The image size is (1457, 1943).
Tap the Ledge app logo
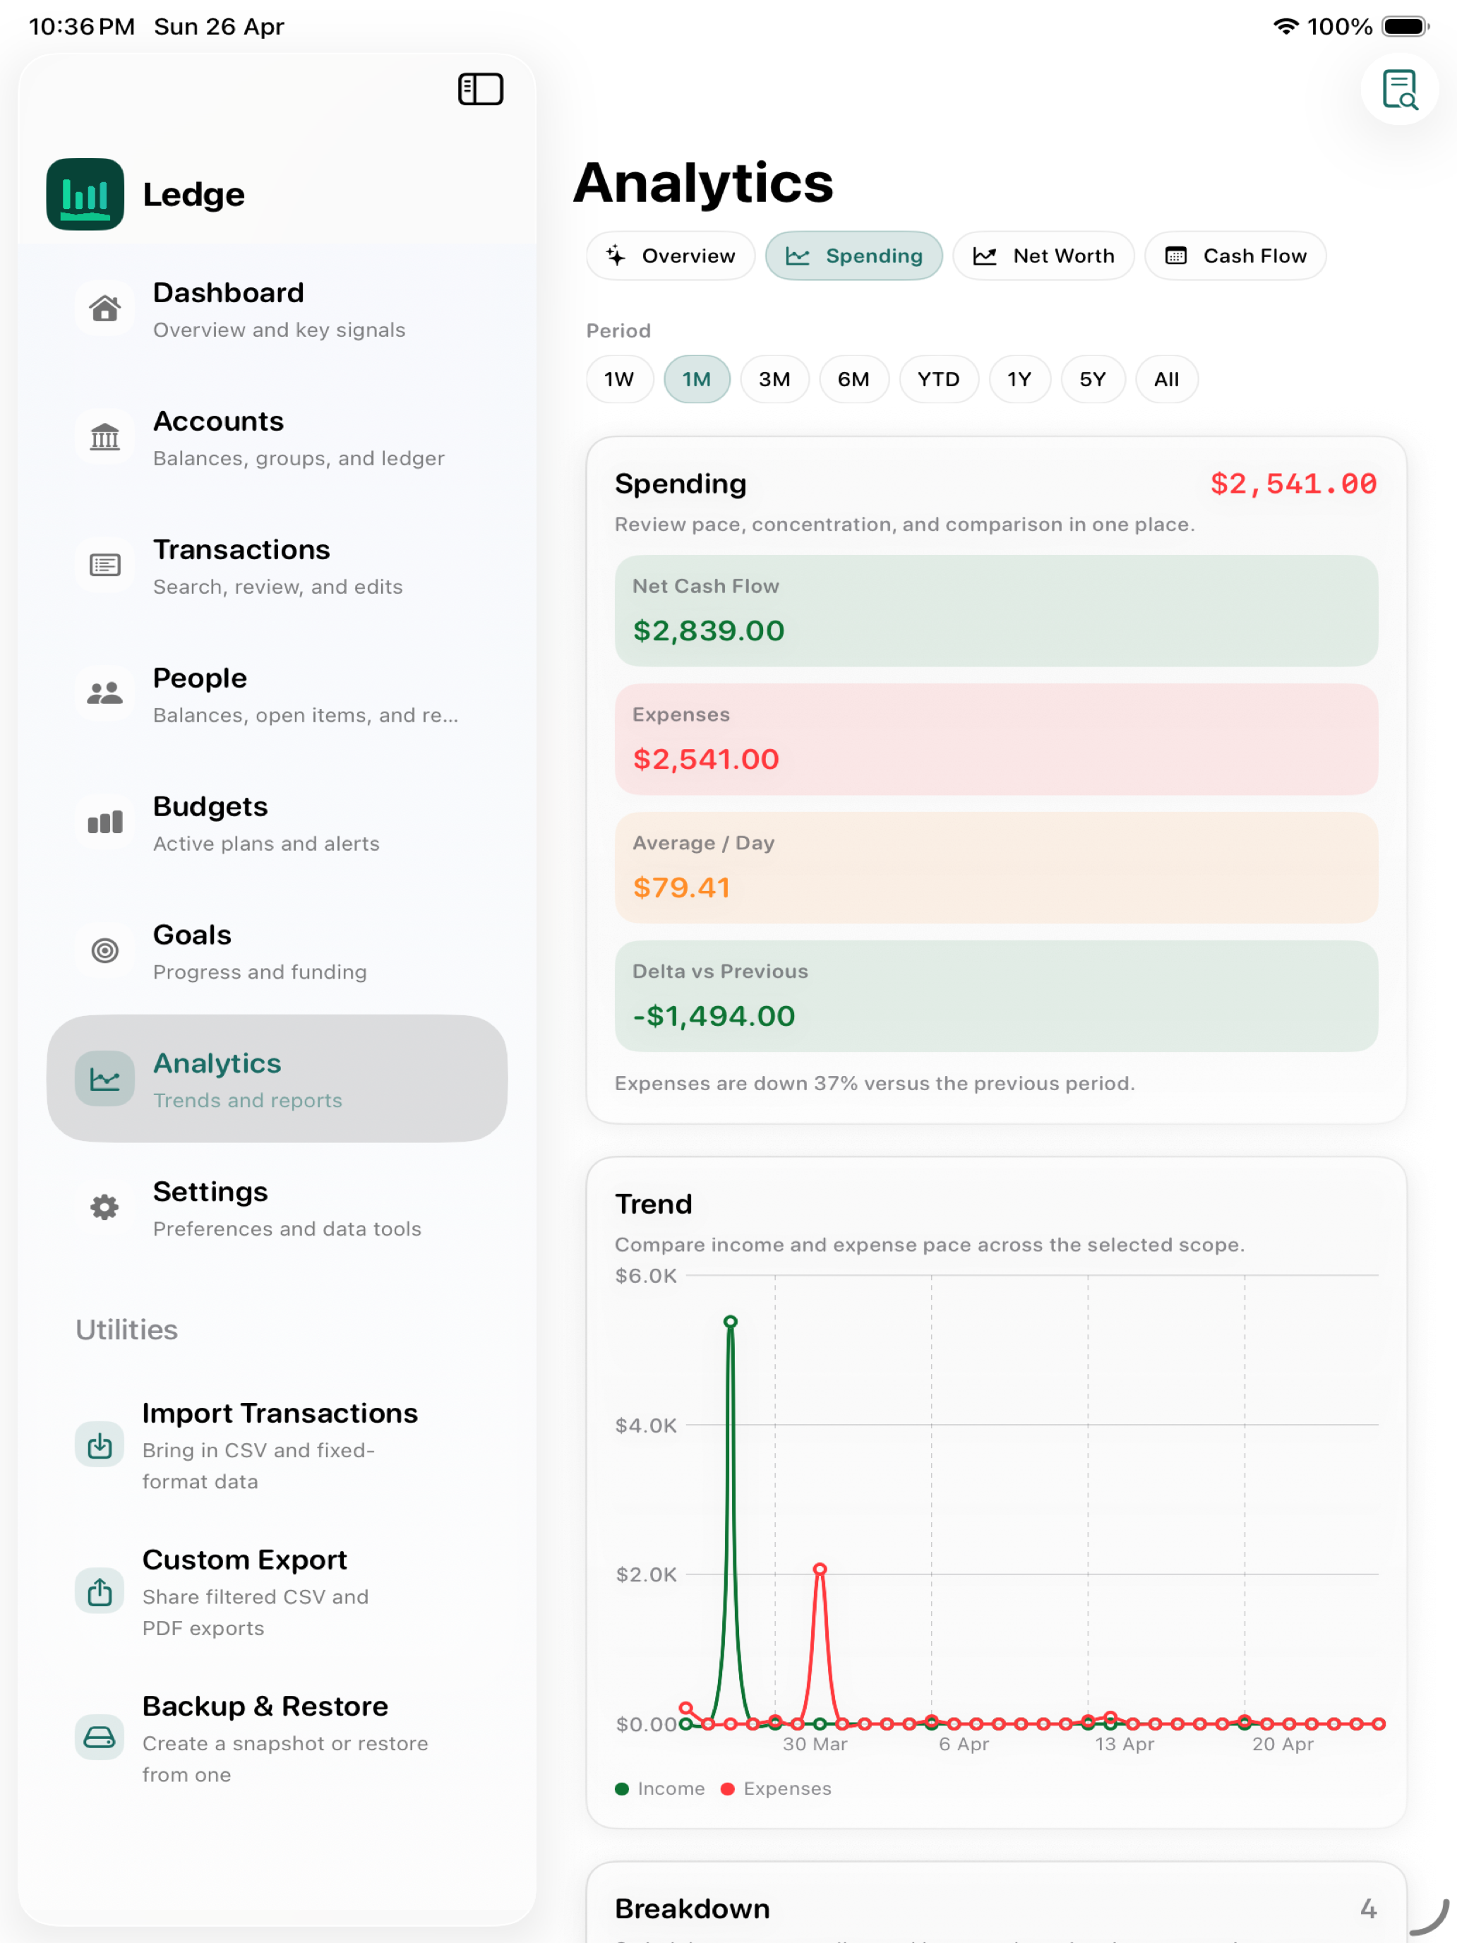click(85, 194)
